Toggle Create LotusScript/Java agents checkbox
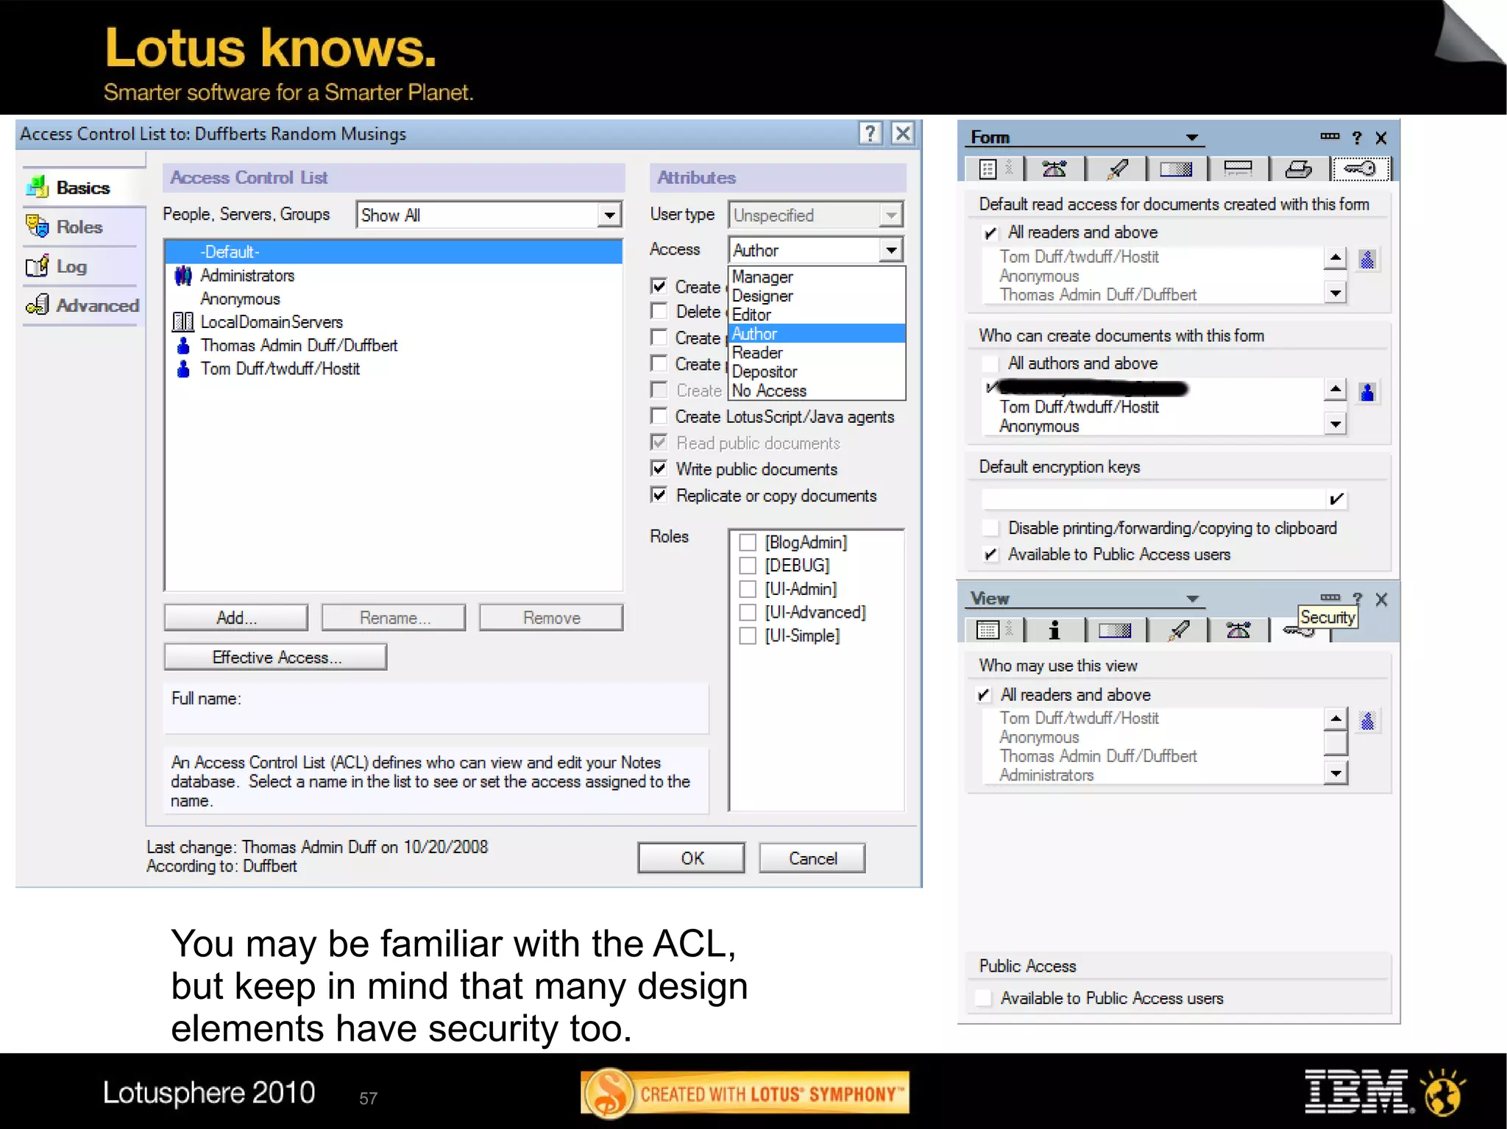The height and width of the screenshot is (1129, 1507). coord(659,416)
